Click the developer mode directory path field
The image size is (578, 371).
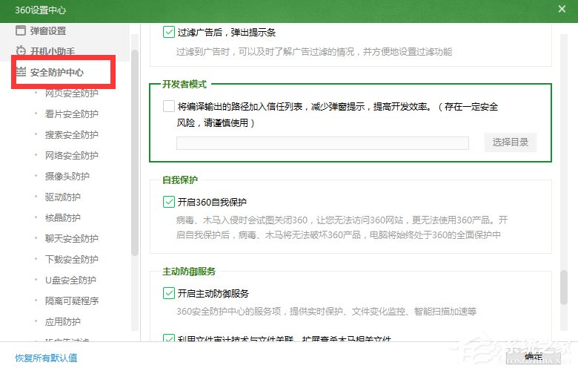tap(322, 143)
